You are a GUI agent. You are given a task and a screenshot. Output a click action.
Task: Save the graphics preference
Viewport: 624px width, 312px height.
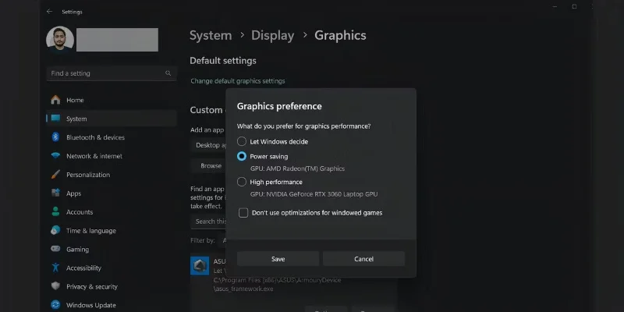click(278, 259)
